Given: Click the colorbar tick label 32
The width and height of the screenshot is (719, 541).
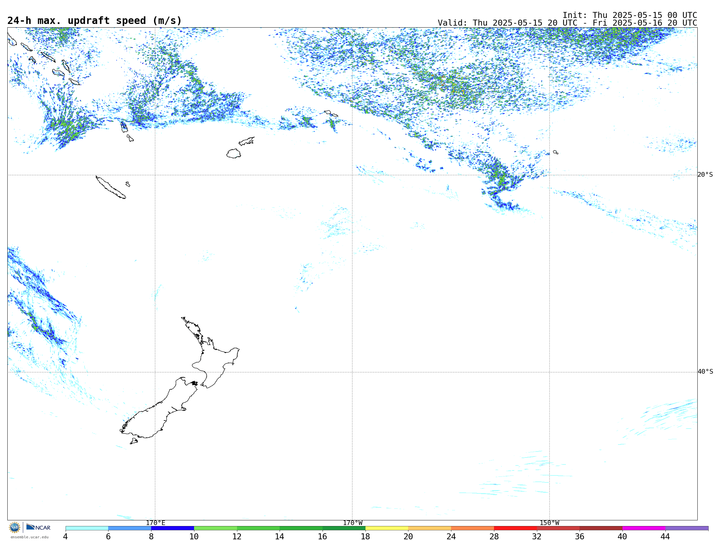Looking at the screenshot, I should 537,536.
